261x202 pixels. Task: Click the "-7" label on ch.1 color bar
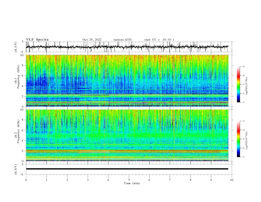pyautogui.click(x=243, y=102)
